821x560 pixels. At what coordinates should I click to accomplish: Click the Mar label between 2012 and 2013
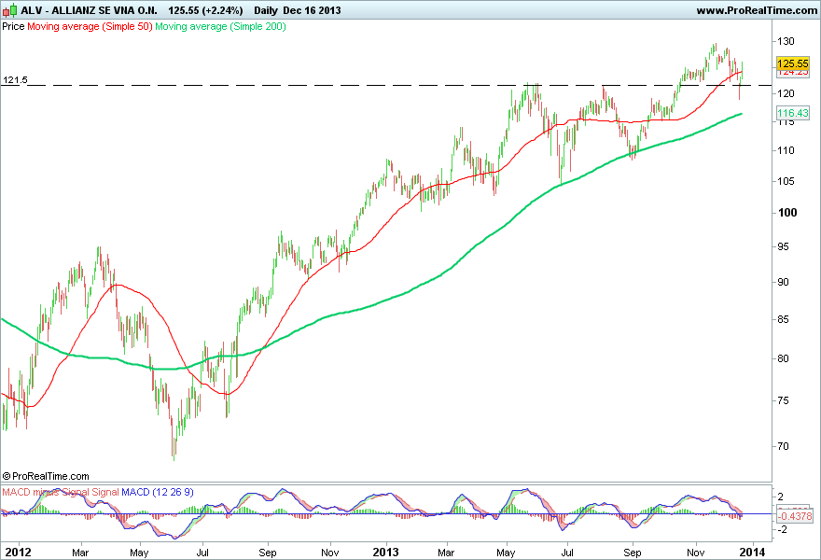point(80,553)
